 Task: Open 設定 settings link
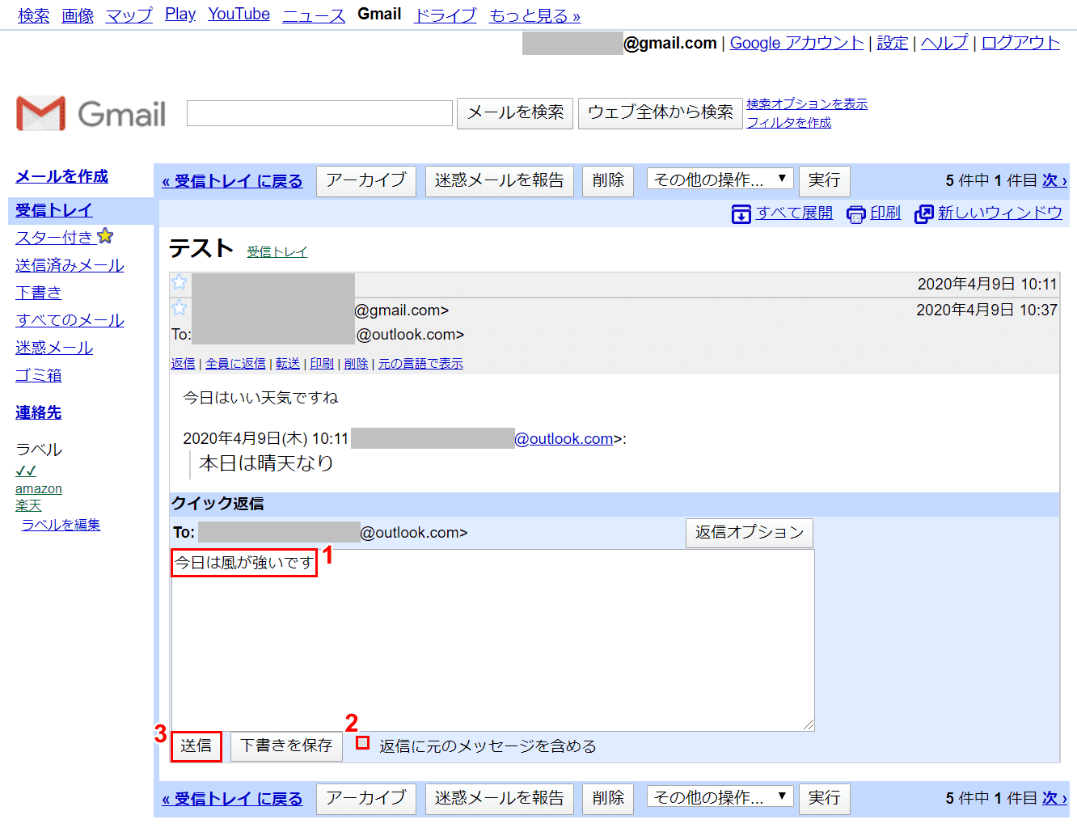point(893,43)
